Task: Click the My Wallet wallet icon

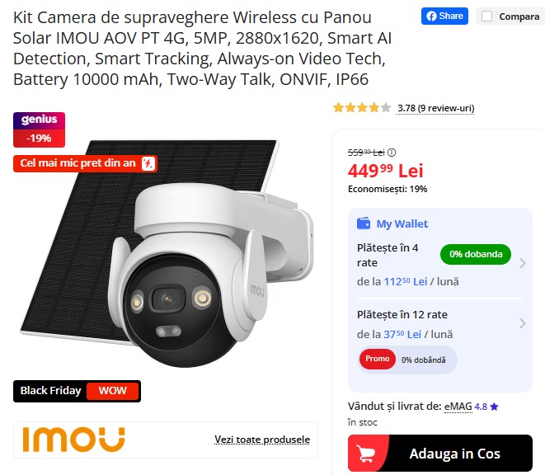Action: point(364,223)
